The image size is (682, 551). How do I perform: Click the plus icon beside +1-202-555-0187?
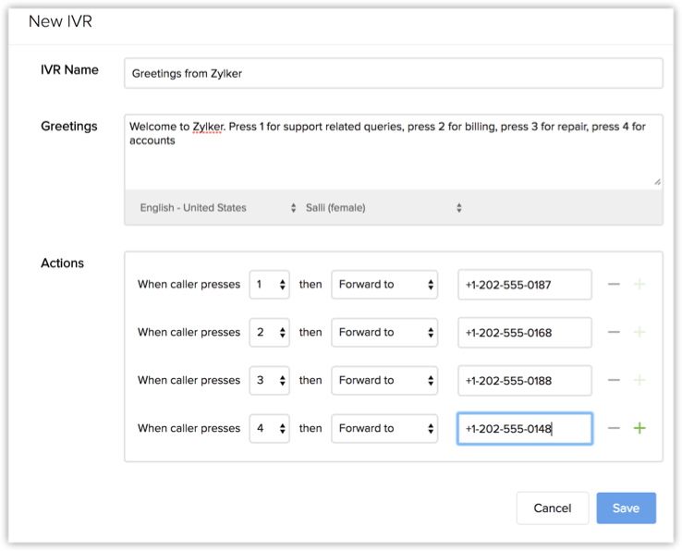pyautogui.click(x=639, y=285)
